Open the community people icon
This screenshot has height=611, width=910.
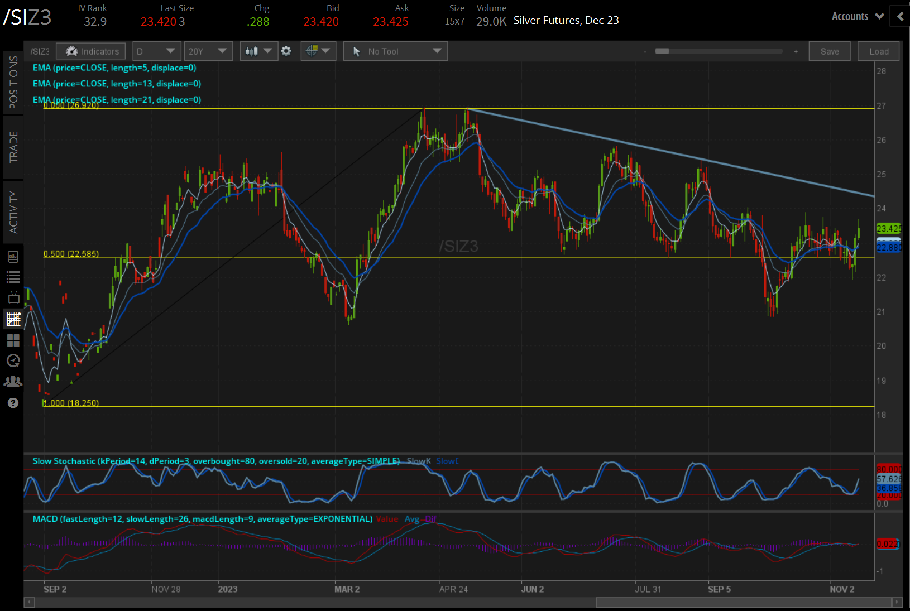point(13,382)
